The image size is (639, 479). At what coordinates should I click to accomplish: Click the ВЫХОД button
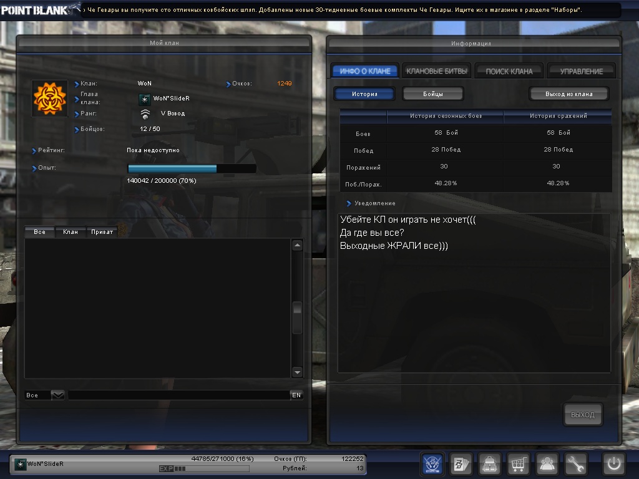[x=583, y=415]
